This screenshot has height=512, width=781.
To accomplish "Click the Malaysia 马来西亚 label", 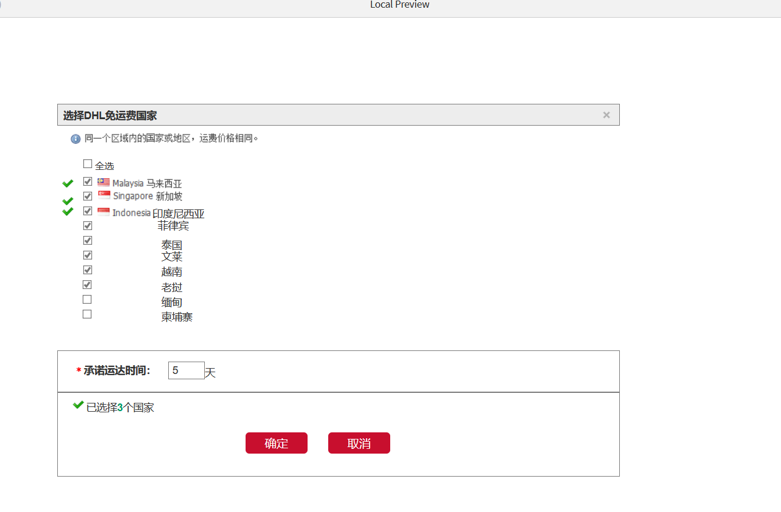I will (x=148, y=183).
